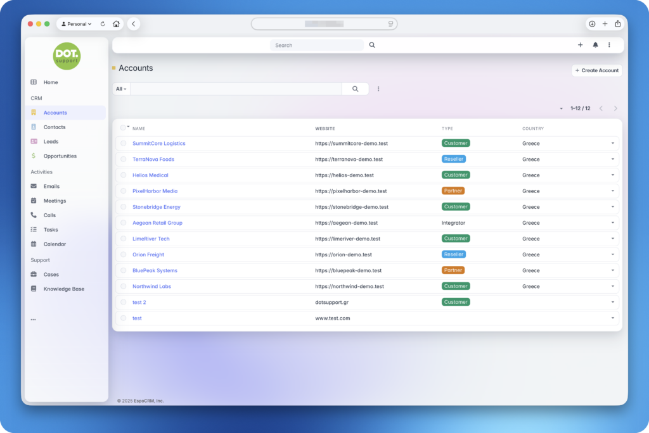The height and width of the screenshot is (433, 649).
Task: Open the test 2 account
Action: point(139,303)
